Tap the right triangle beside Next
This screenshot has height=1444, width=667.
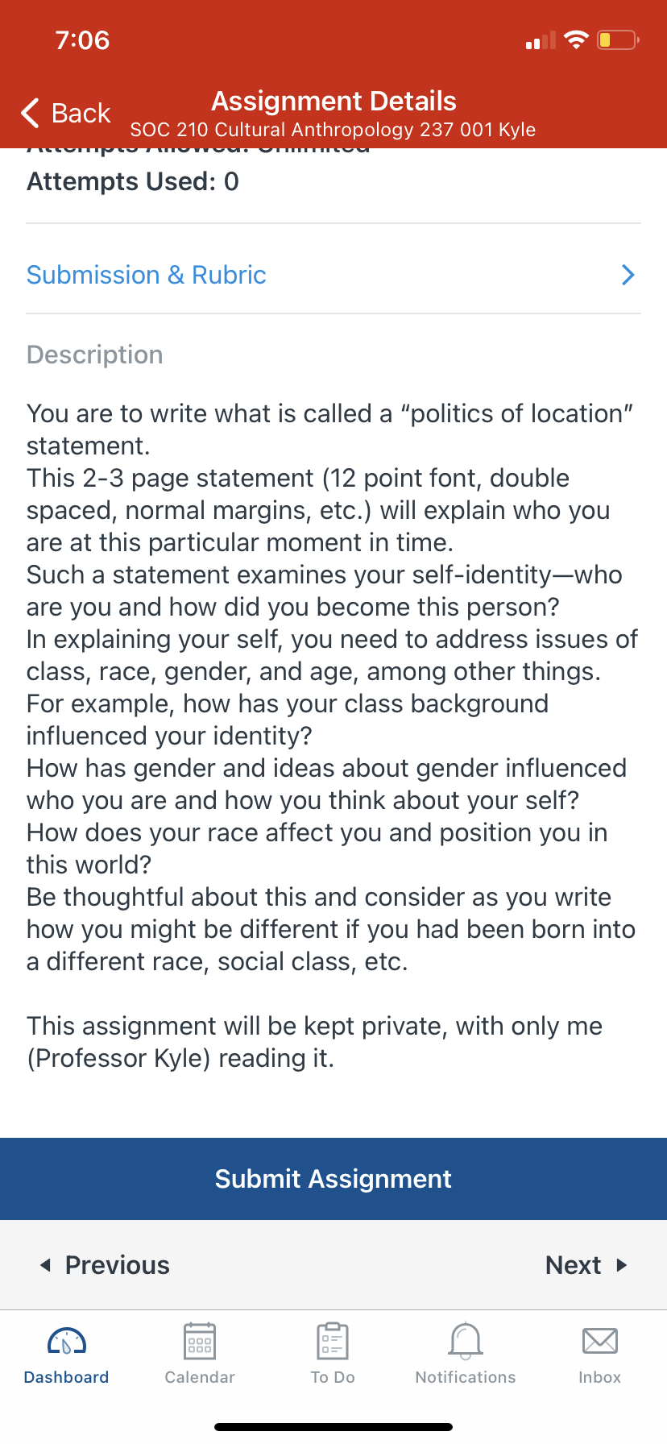tap(622, 1265)
